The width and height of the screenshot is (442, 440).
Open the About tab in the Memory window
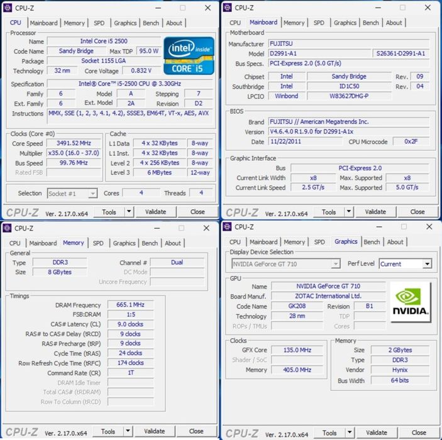(x=172, y=243)
